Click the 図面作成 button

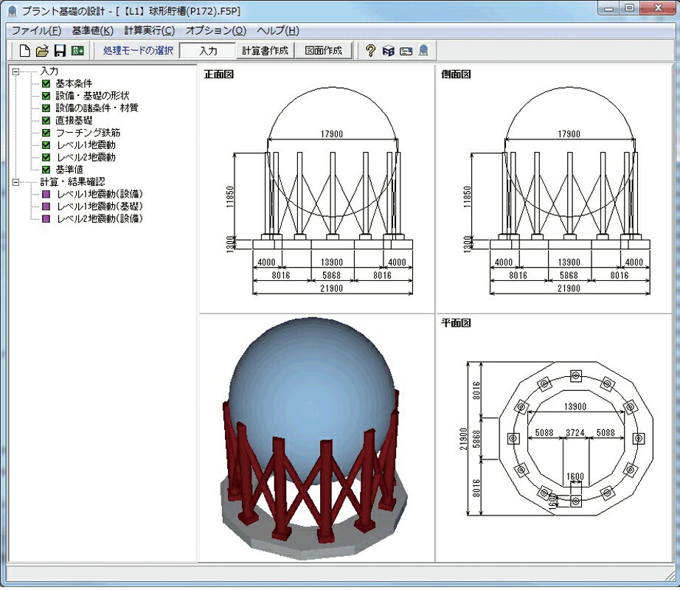324,51
